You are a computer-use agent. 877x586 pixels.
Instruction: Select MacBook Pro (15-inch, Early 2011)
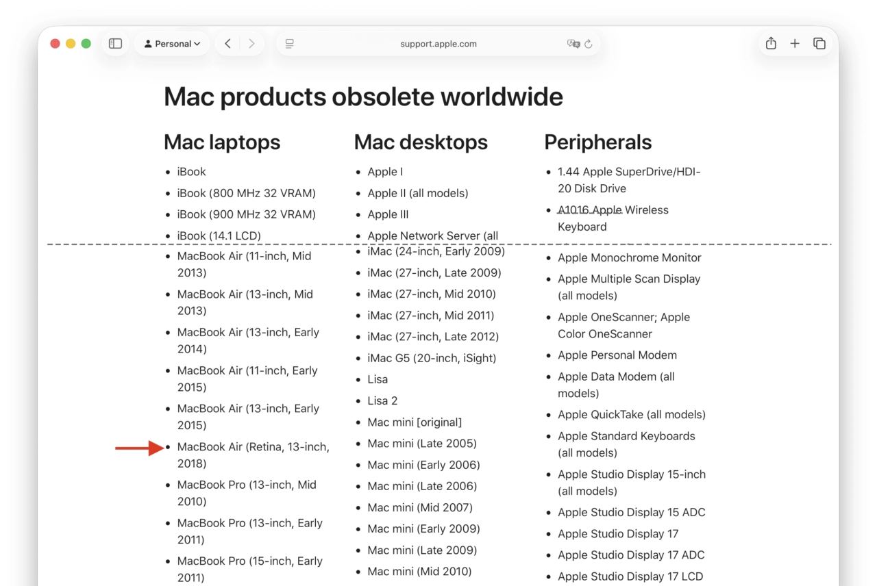click(x=249, y=569)
